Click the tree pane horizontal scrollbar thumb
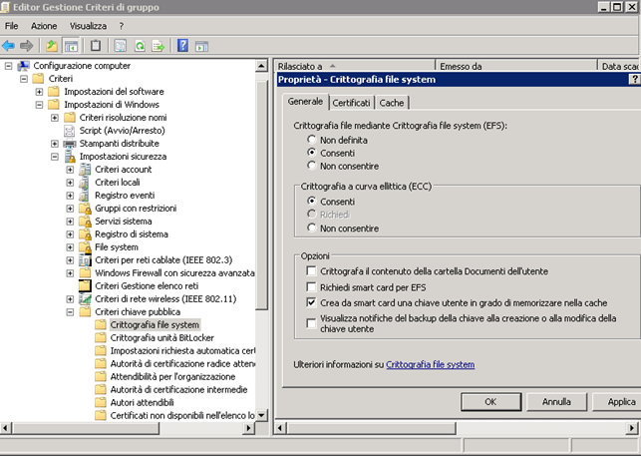 (86, 428)
